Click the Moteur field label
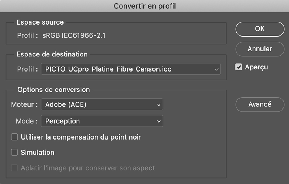This screenshot has width=289, height=184. [x=24, y=105]
